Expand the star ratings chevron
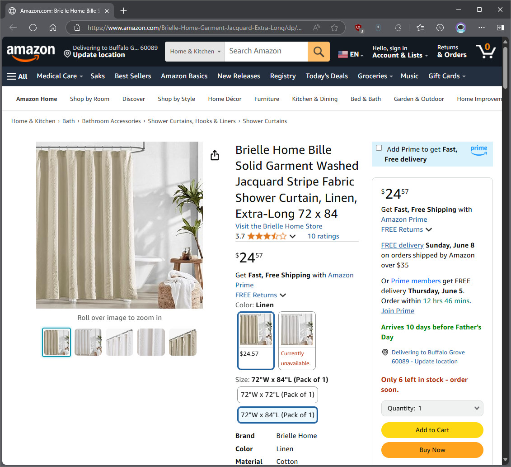 click(x=293, y=236)
